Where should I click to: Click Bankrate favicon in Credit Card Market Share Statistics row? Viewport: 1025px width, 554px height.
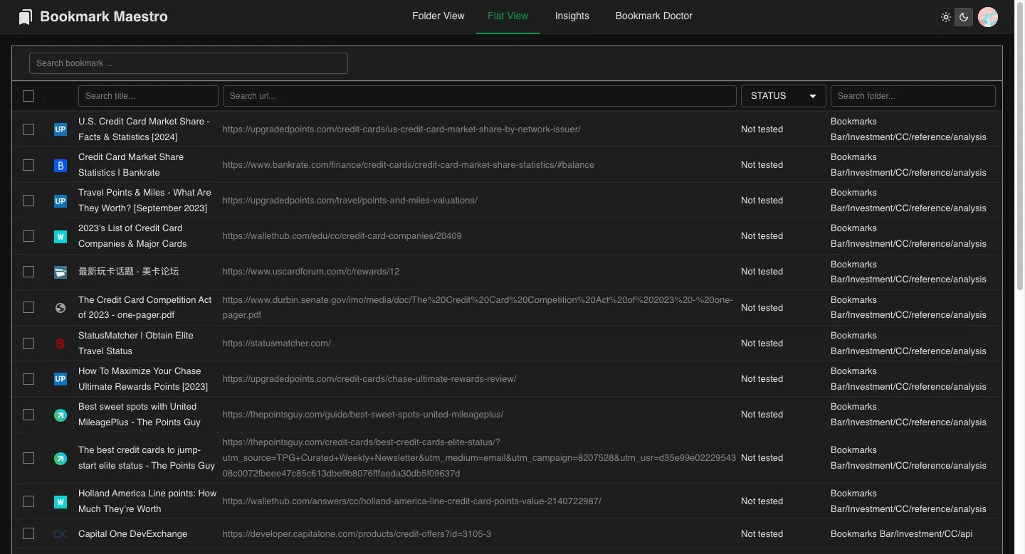[61, 165]
